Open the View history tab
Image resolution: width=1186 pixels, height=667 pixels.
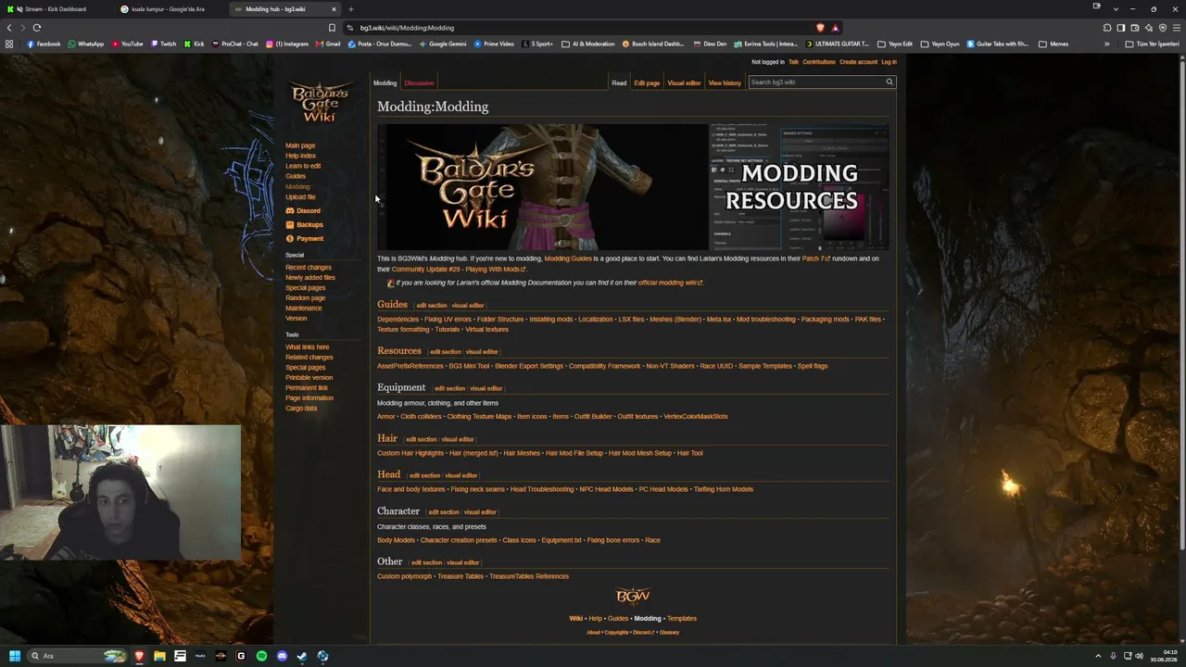click(x=725, y=83)
